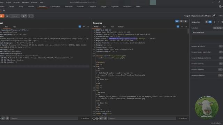
Task: Switch Inspector to right-docked layout
Action: pos(210,22)
